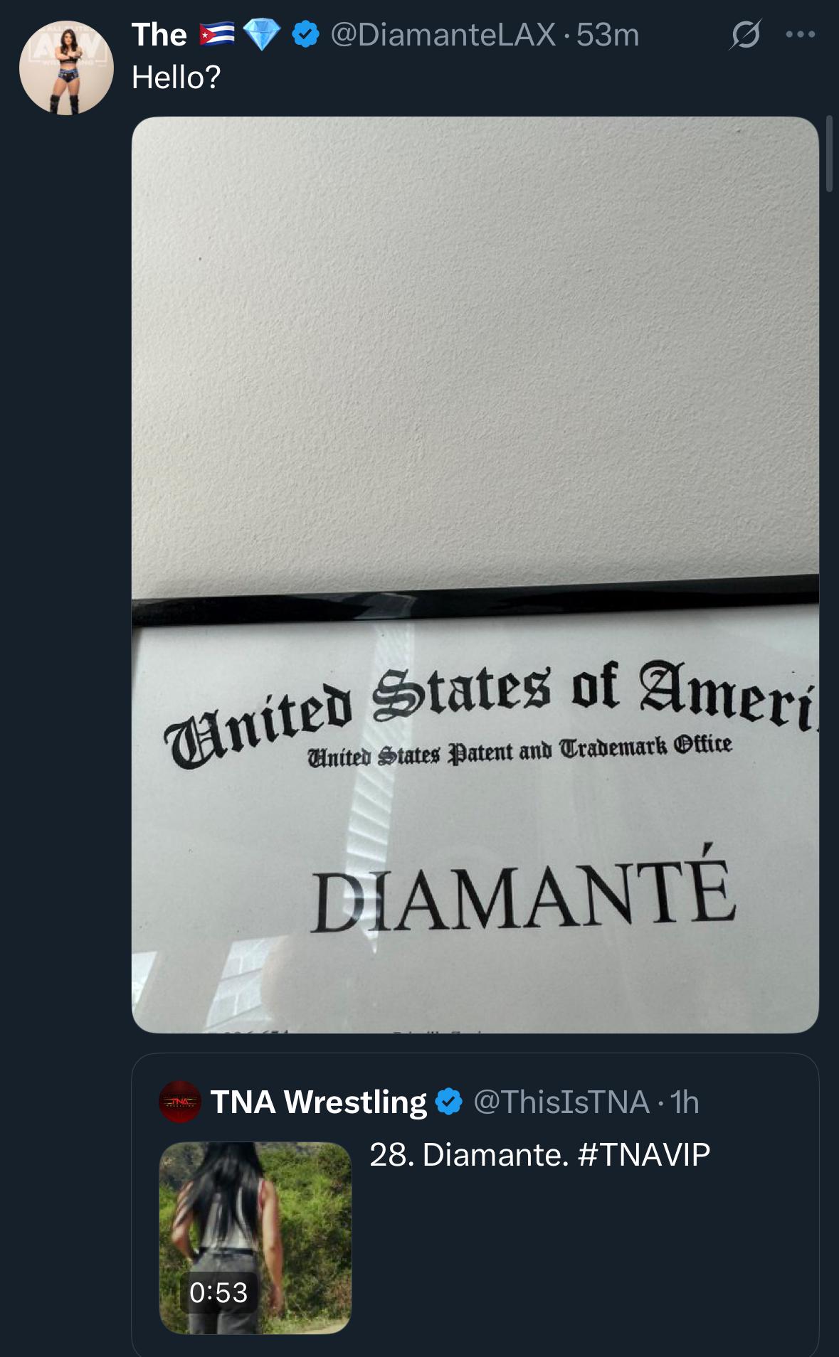The width and height of the screenshot is (839, 1357).
Task: Open the trademark certificate photo
Action: point(475,575)
